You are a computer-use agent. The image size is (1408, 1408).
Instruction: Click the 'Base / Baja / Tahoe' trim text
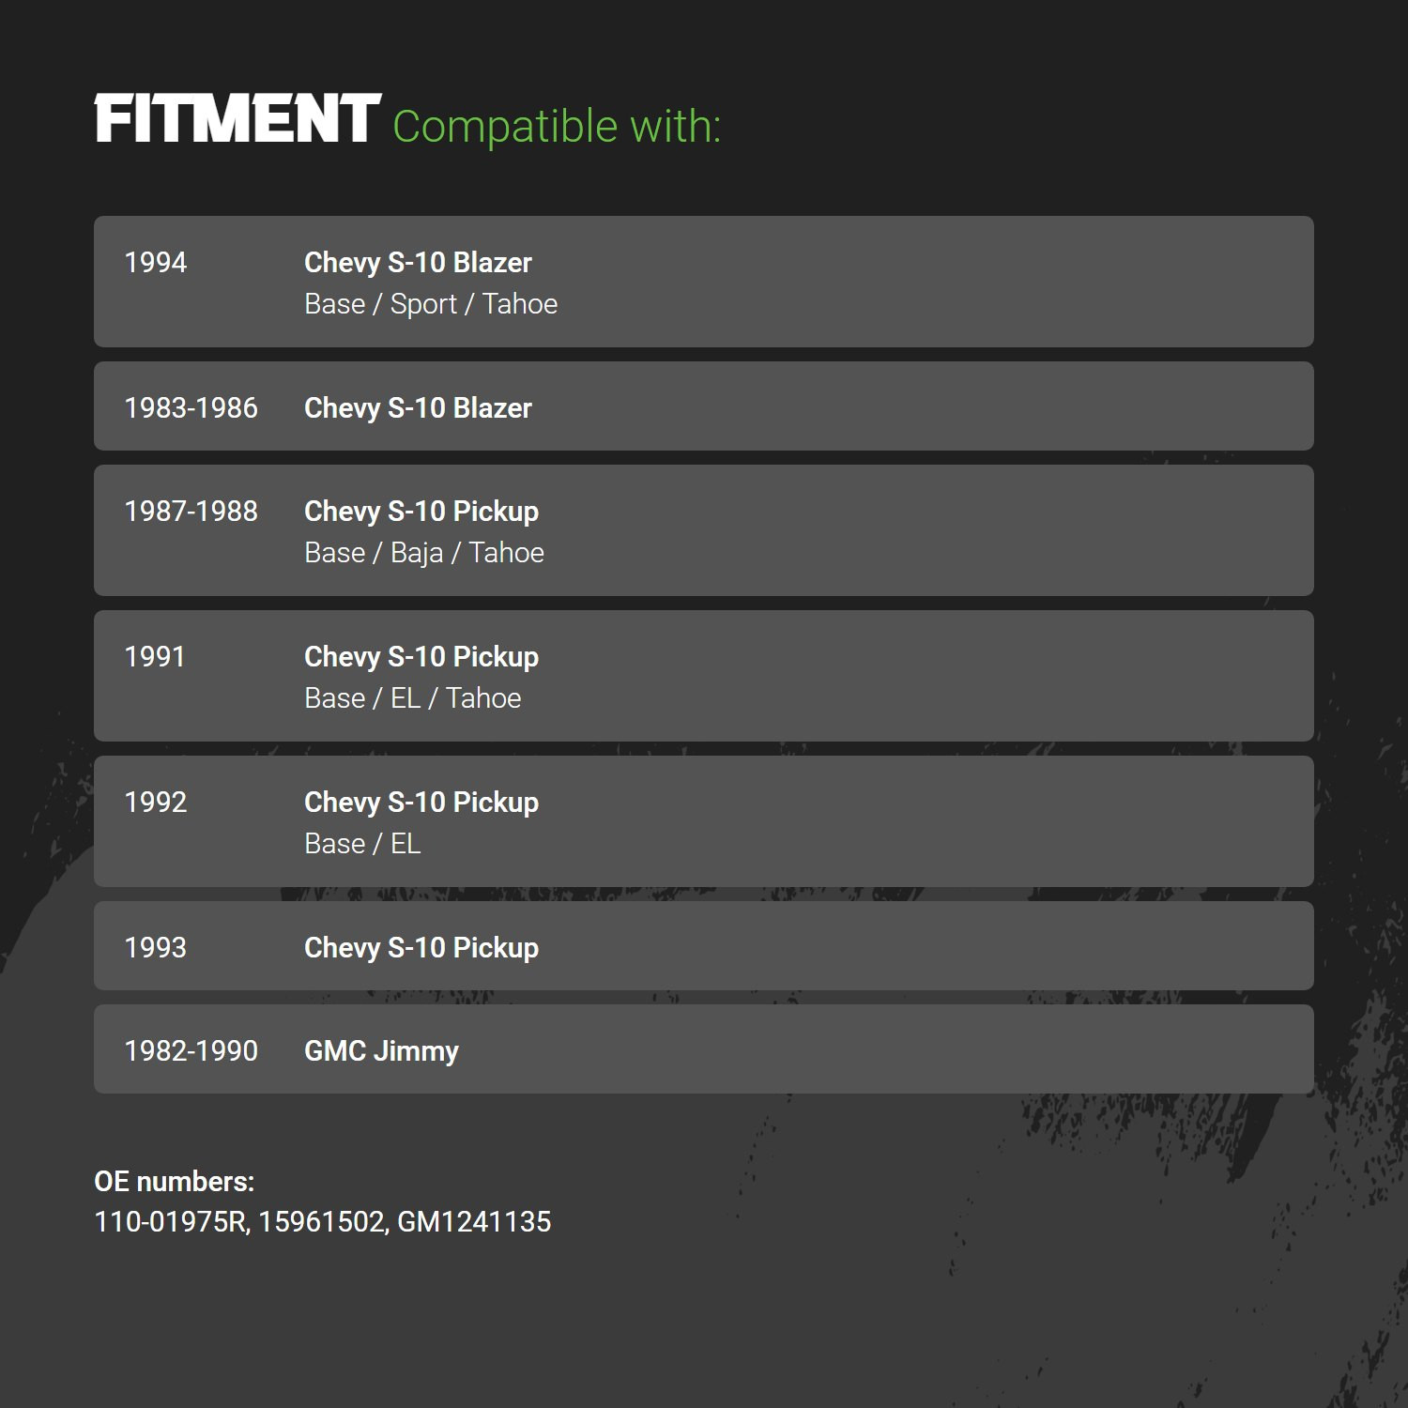click(x=424, y=553)
